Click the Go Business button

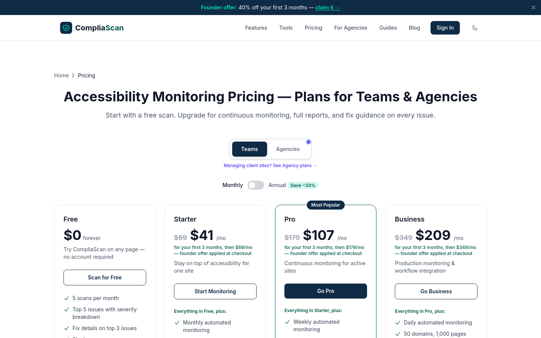436,291
